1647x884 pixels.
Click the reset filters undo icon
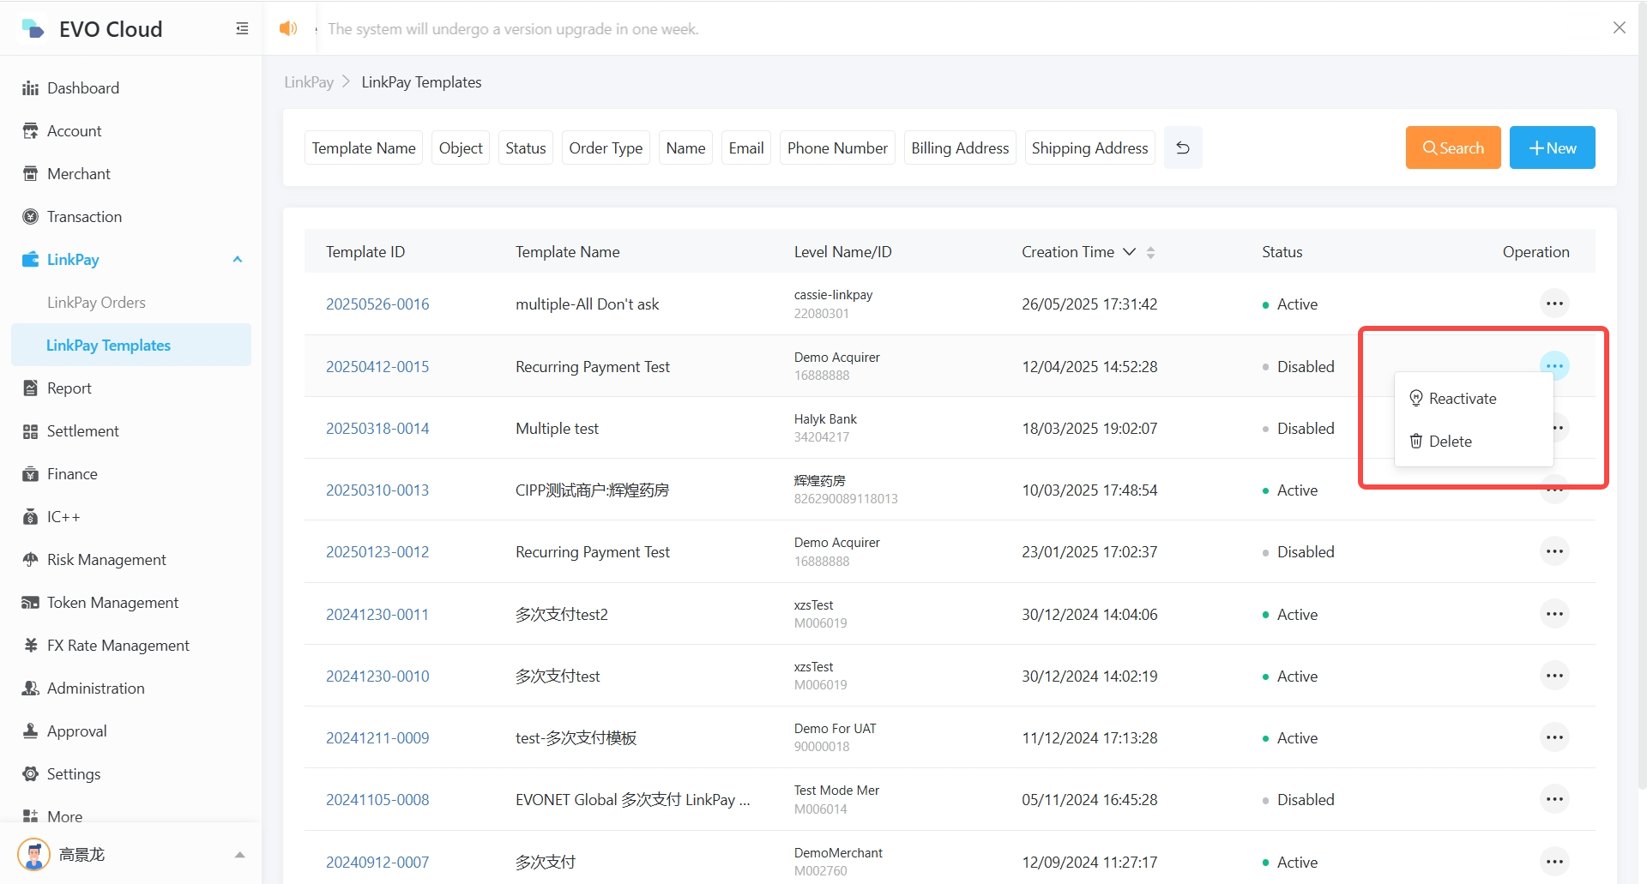tap(1183, 148)
